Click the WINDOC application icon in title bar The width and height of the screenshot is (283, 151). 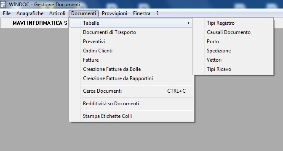pos(3,4)
